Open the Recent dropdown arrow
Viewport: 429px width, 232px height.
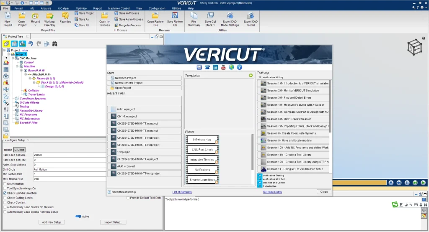coord(35,25)
